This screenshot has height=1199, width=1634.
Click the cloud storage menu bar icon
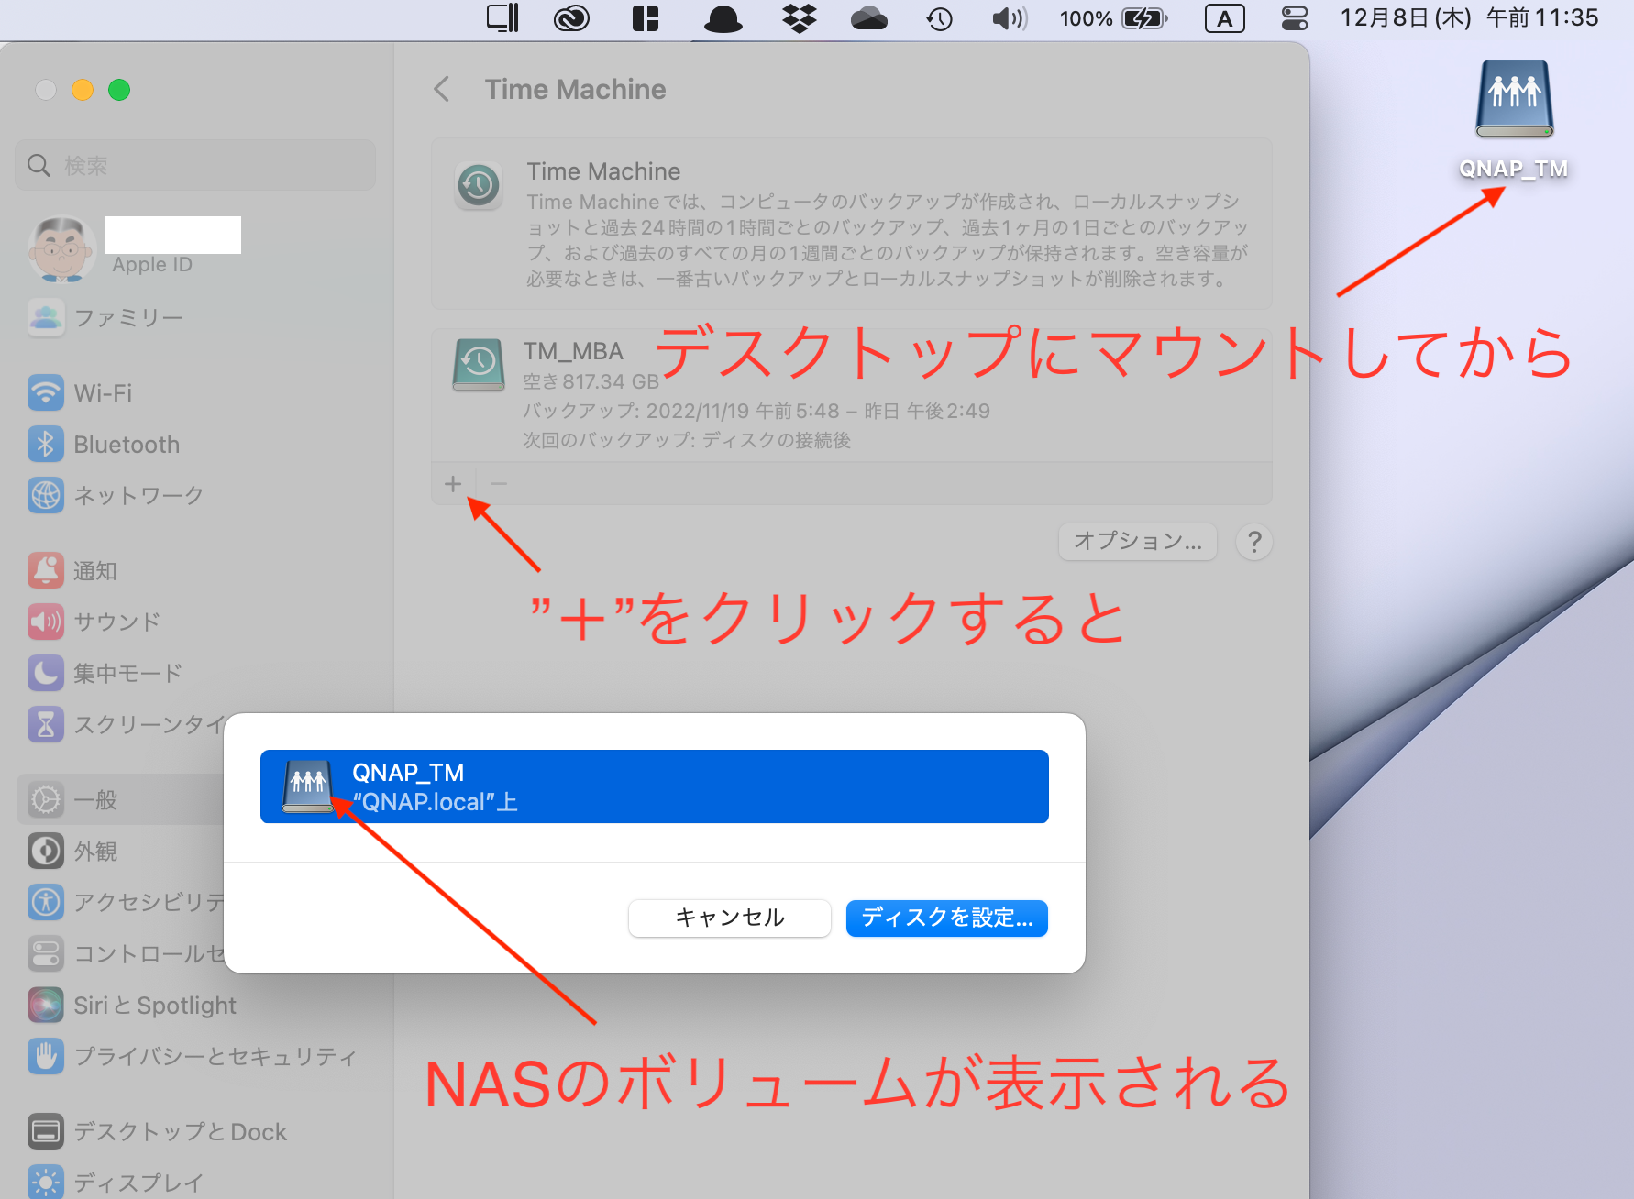868,18
